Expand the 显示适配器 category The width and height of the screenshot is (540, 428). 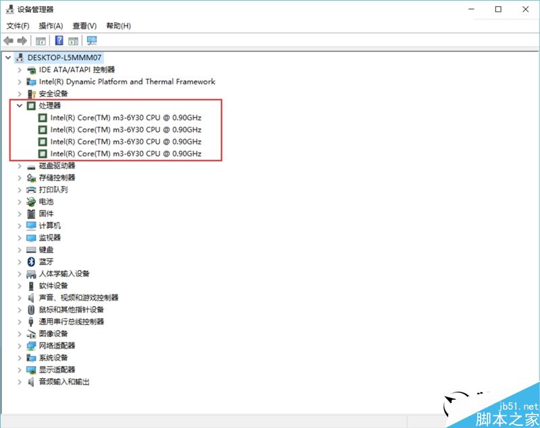20,370
